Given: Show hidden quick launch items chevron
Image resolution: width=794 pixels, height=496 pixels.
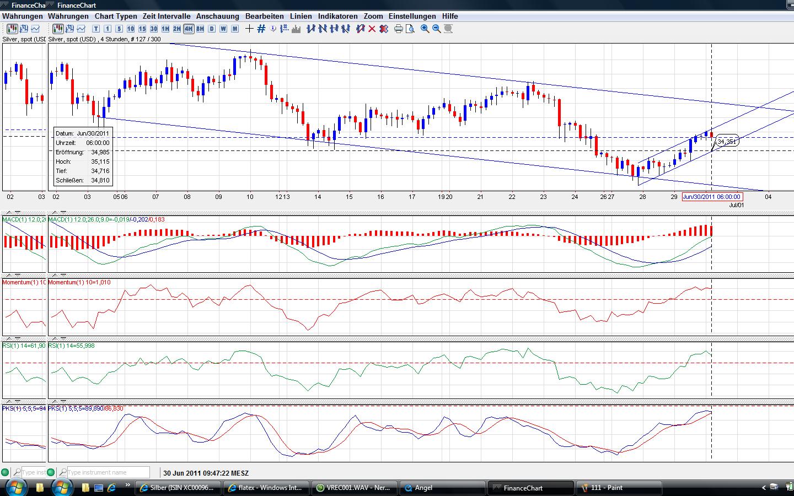Looking at the screenshot, I should tap(128, 486).
